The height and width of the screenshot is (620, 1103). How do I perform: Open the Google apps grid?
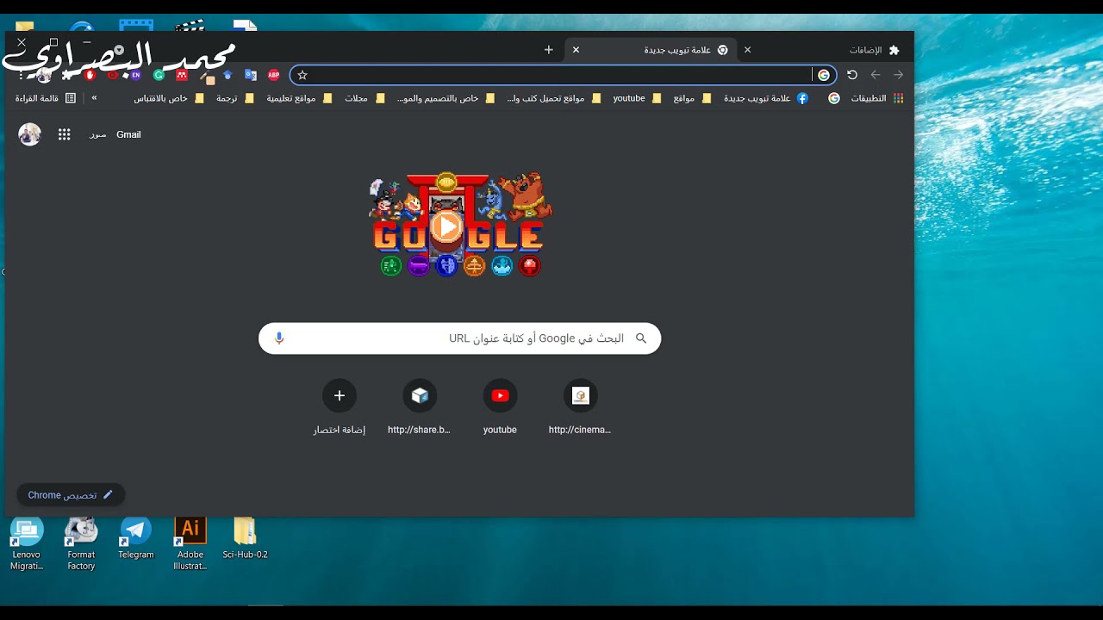click(x=64, y=134)
